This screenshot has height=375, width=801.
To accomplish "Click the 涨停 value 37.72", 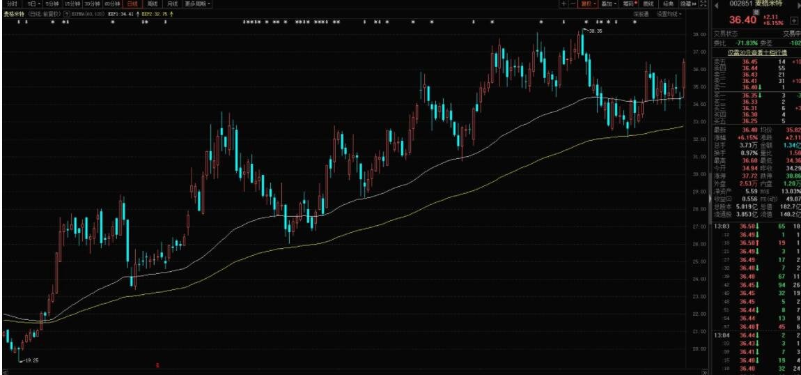I will click(x=749, y=175).
